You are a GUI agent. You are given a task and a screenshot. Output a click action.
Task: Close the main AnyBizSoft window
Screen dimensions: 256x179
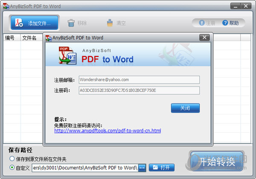[x=246, y=6]
